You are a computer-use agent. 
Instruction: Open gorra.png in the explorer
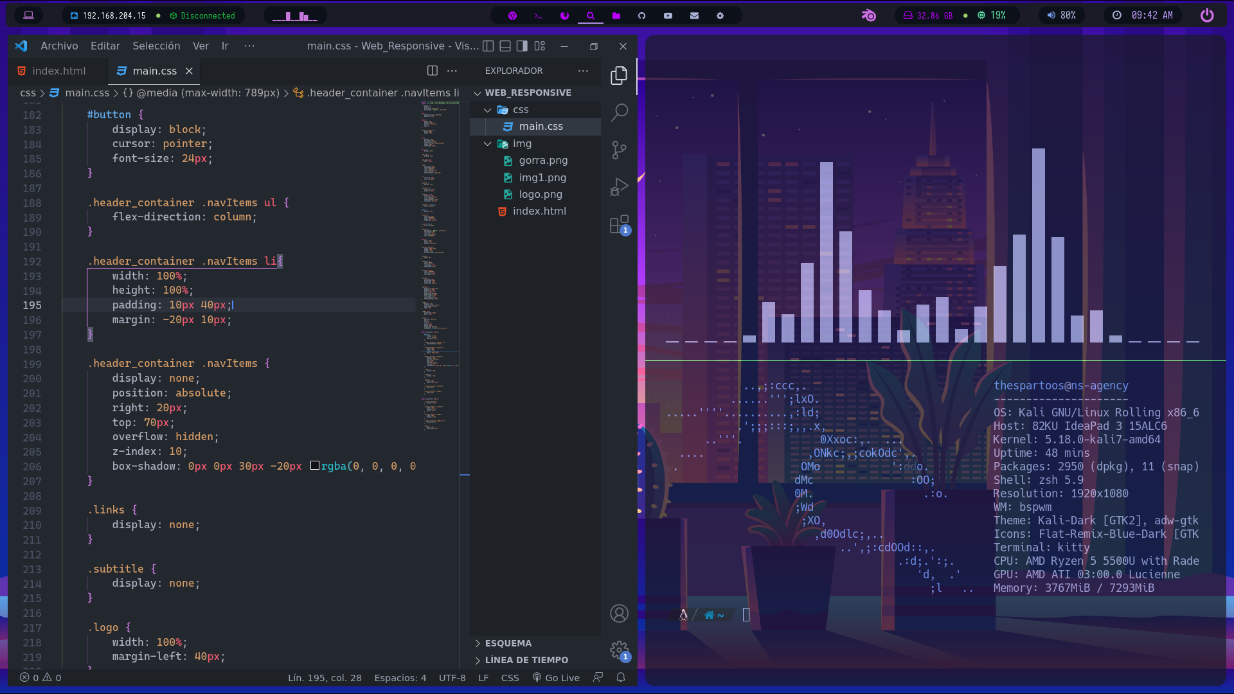click(x=542, y=161)
